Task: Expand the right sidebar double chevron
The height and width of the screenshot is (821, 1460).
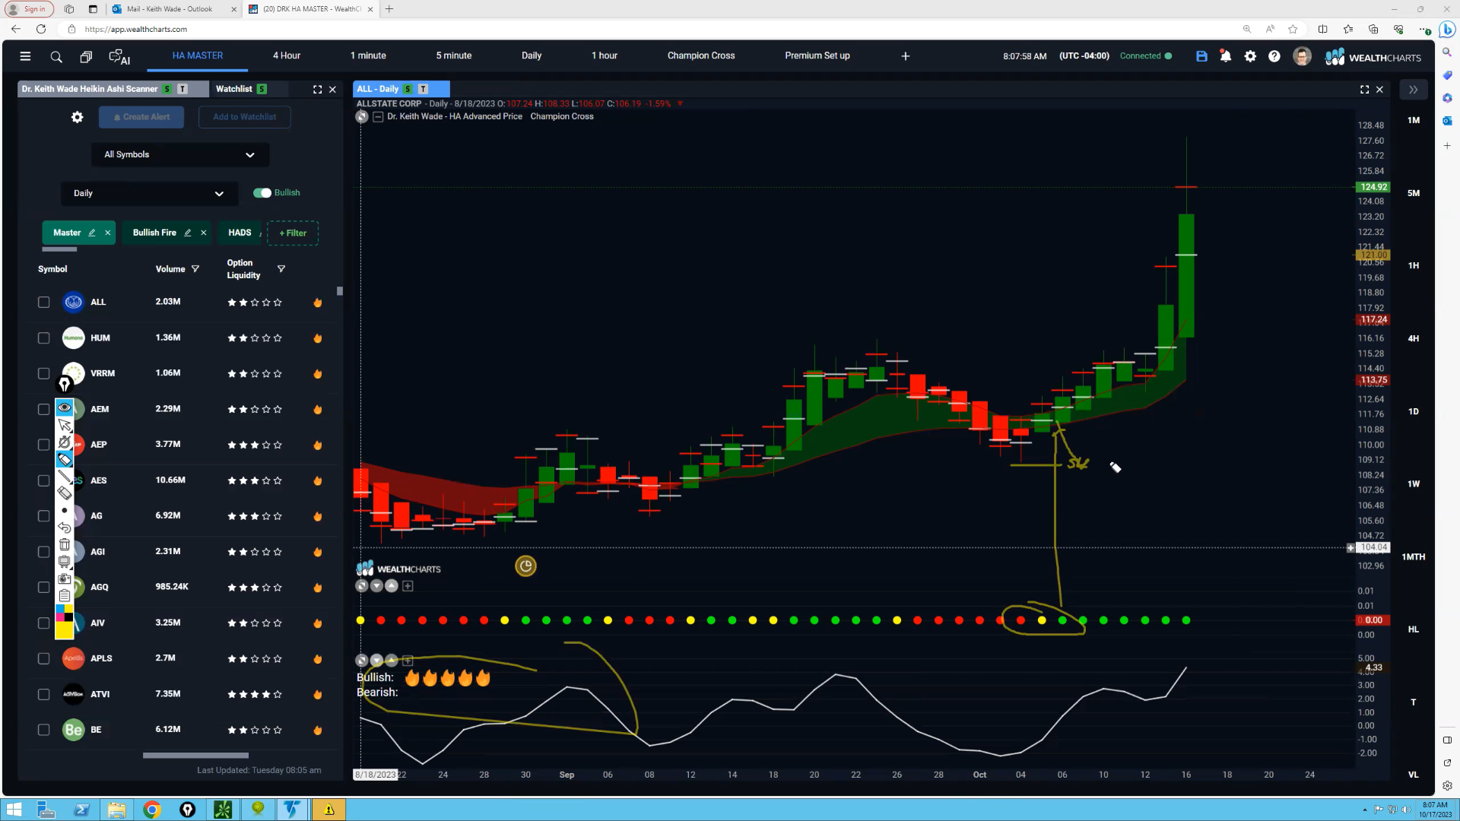Action: point(1413,90)
